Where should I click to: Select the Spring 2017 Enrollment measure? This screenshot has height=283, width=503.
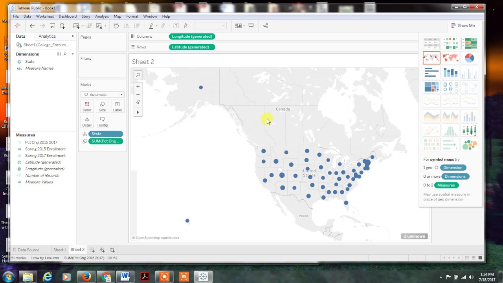pos(45,156)
